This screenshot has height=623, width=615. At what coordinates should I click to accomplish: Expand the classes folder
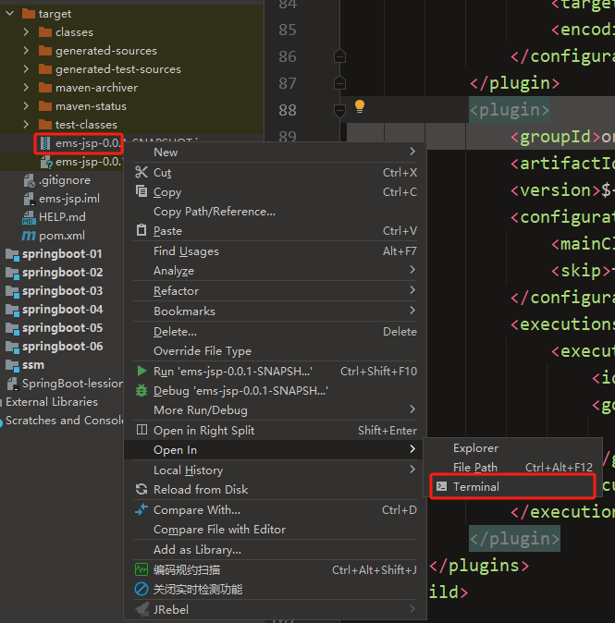coord(26,31)
